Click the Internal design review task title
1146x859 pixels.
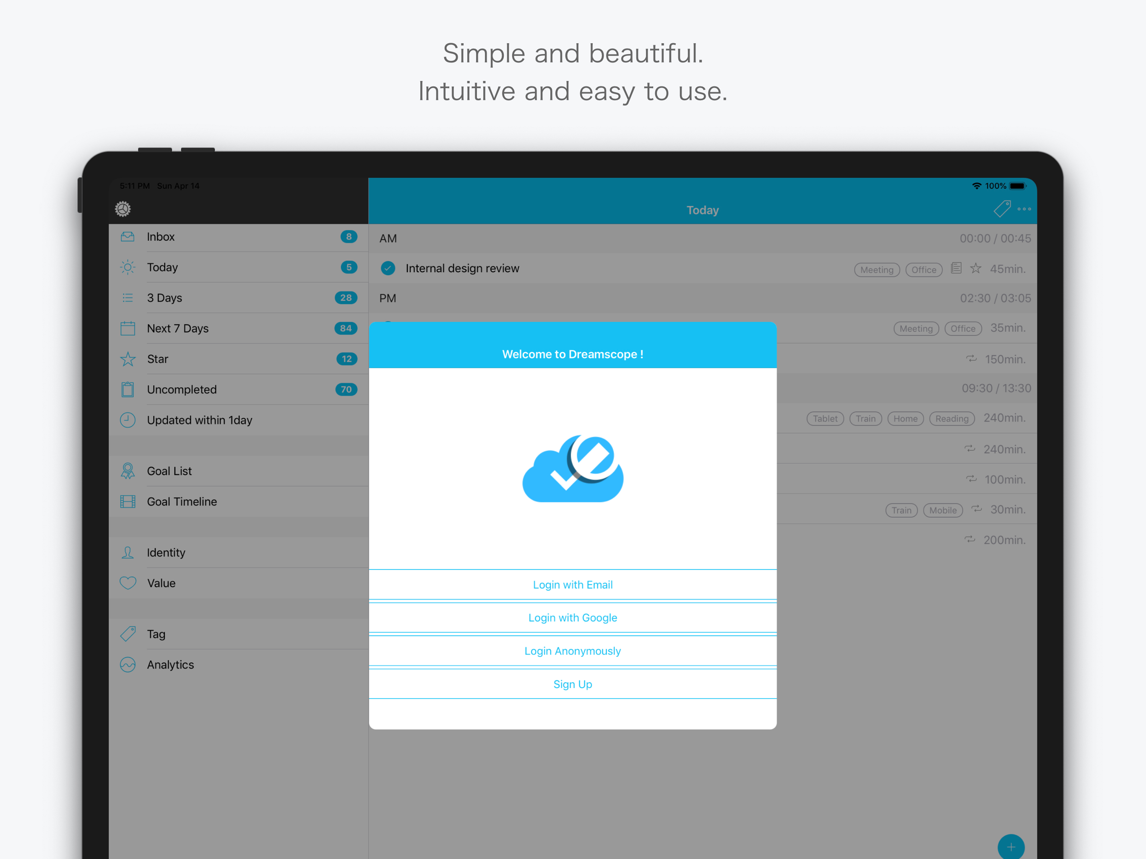tap(462, 268)
